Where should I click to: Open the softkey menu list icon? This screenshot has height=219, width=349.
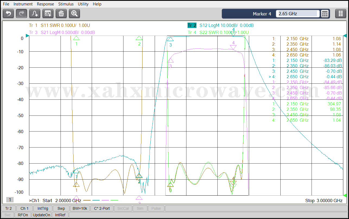click(341, 14)
